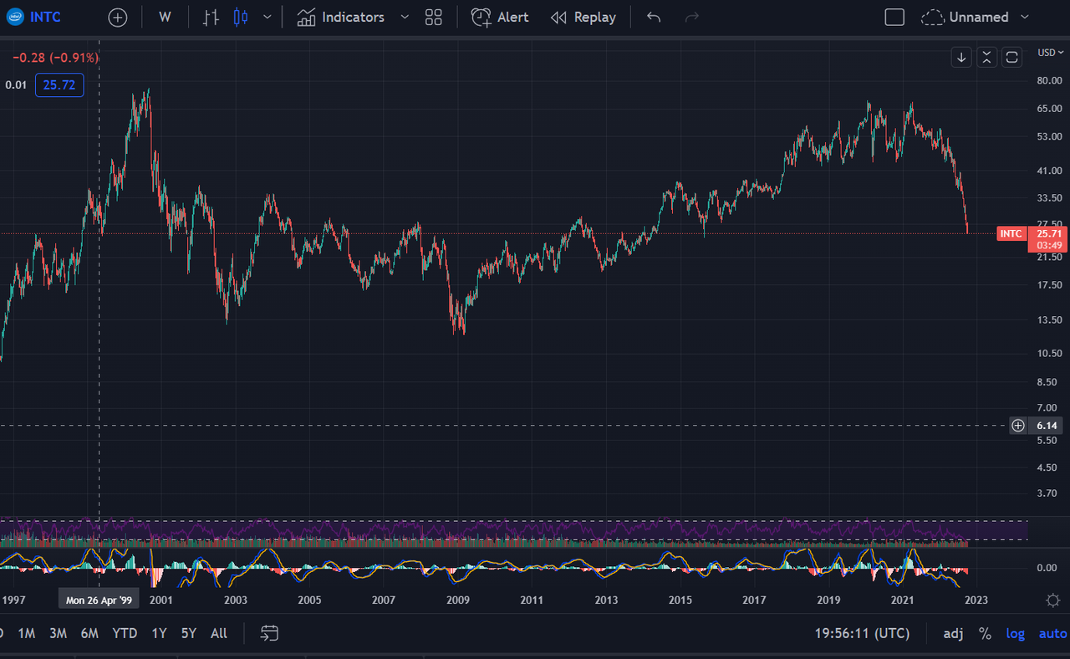Click the 3.70 price axis label
1070x659 pixels.
1047,493
